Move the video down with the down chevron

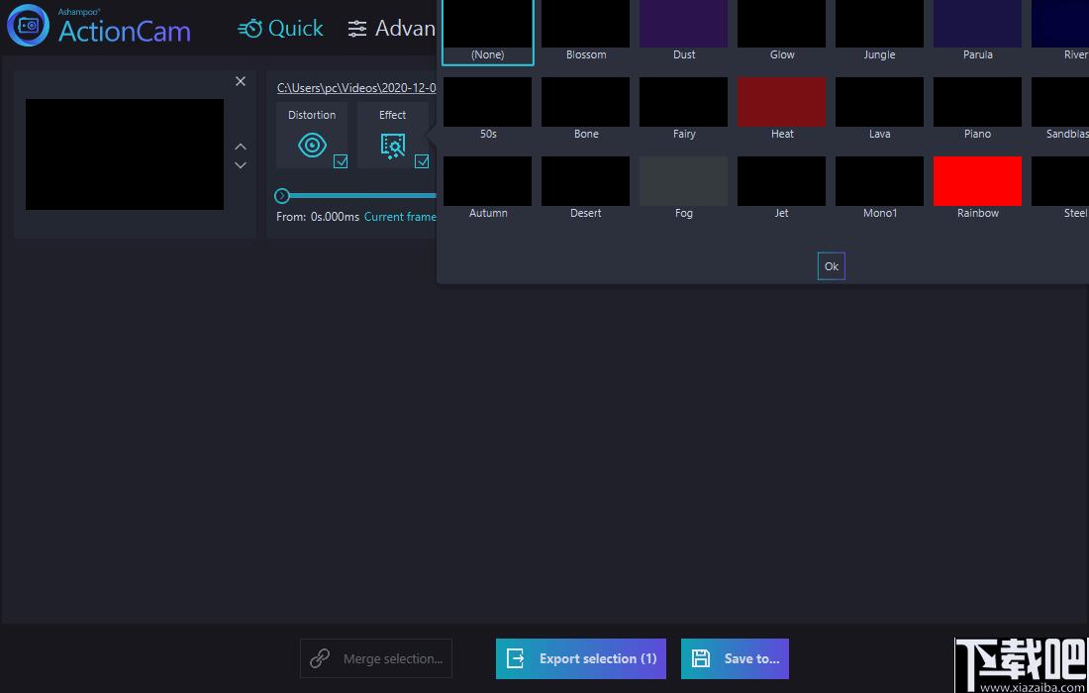coord(241,165)
